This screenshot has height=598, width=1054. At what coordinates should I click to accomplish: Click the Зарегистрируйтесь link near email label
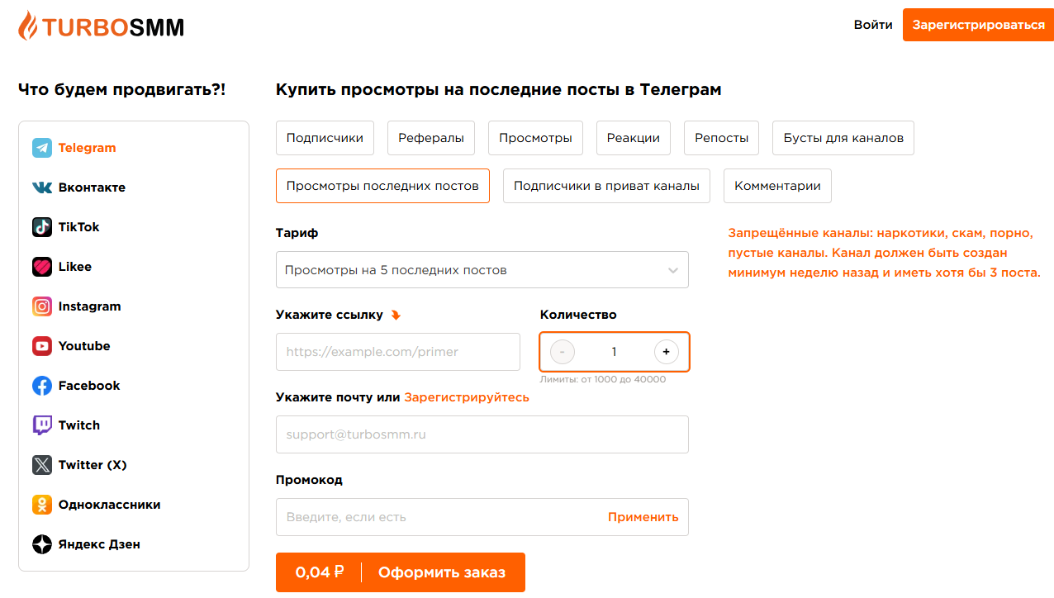[x=467, y=397]
